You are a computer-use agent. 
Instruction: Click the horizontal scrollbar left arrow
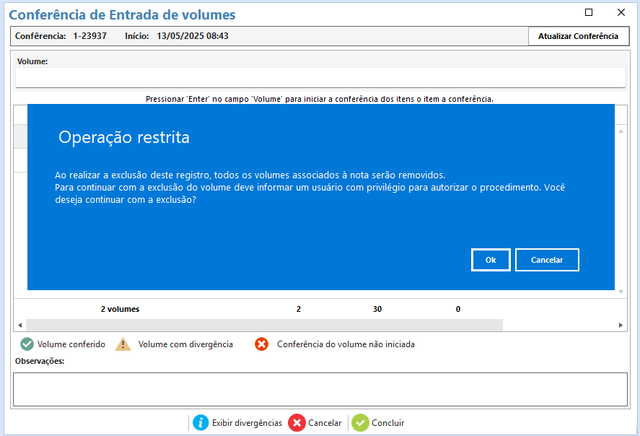19,326
